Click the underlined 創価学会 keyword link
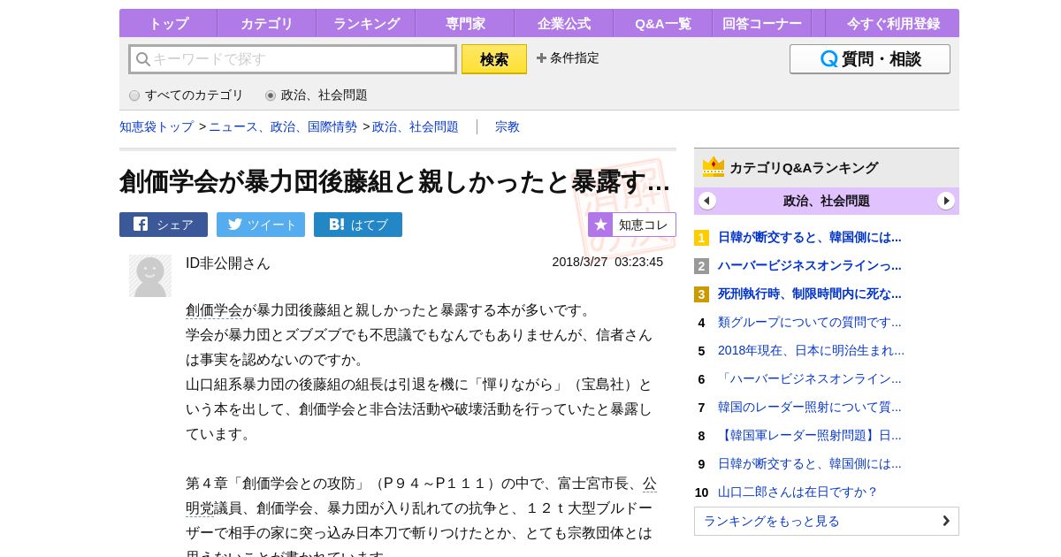 [214, 310]
